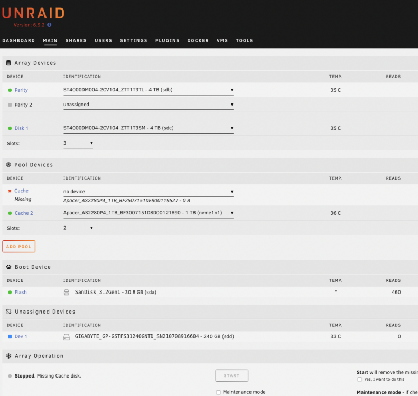Click the version info icon
Screen dimensions: 418x396
[49, 25]
